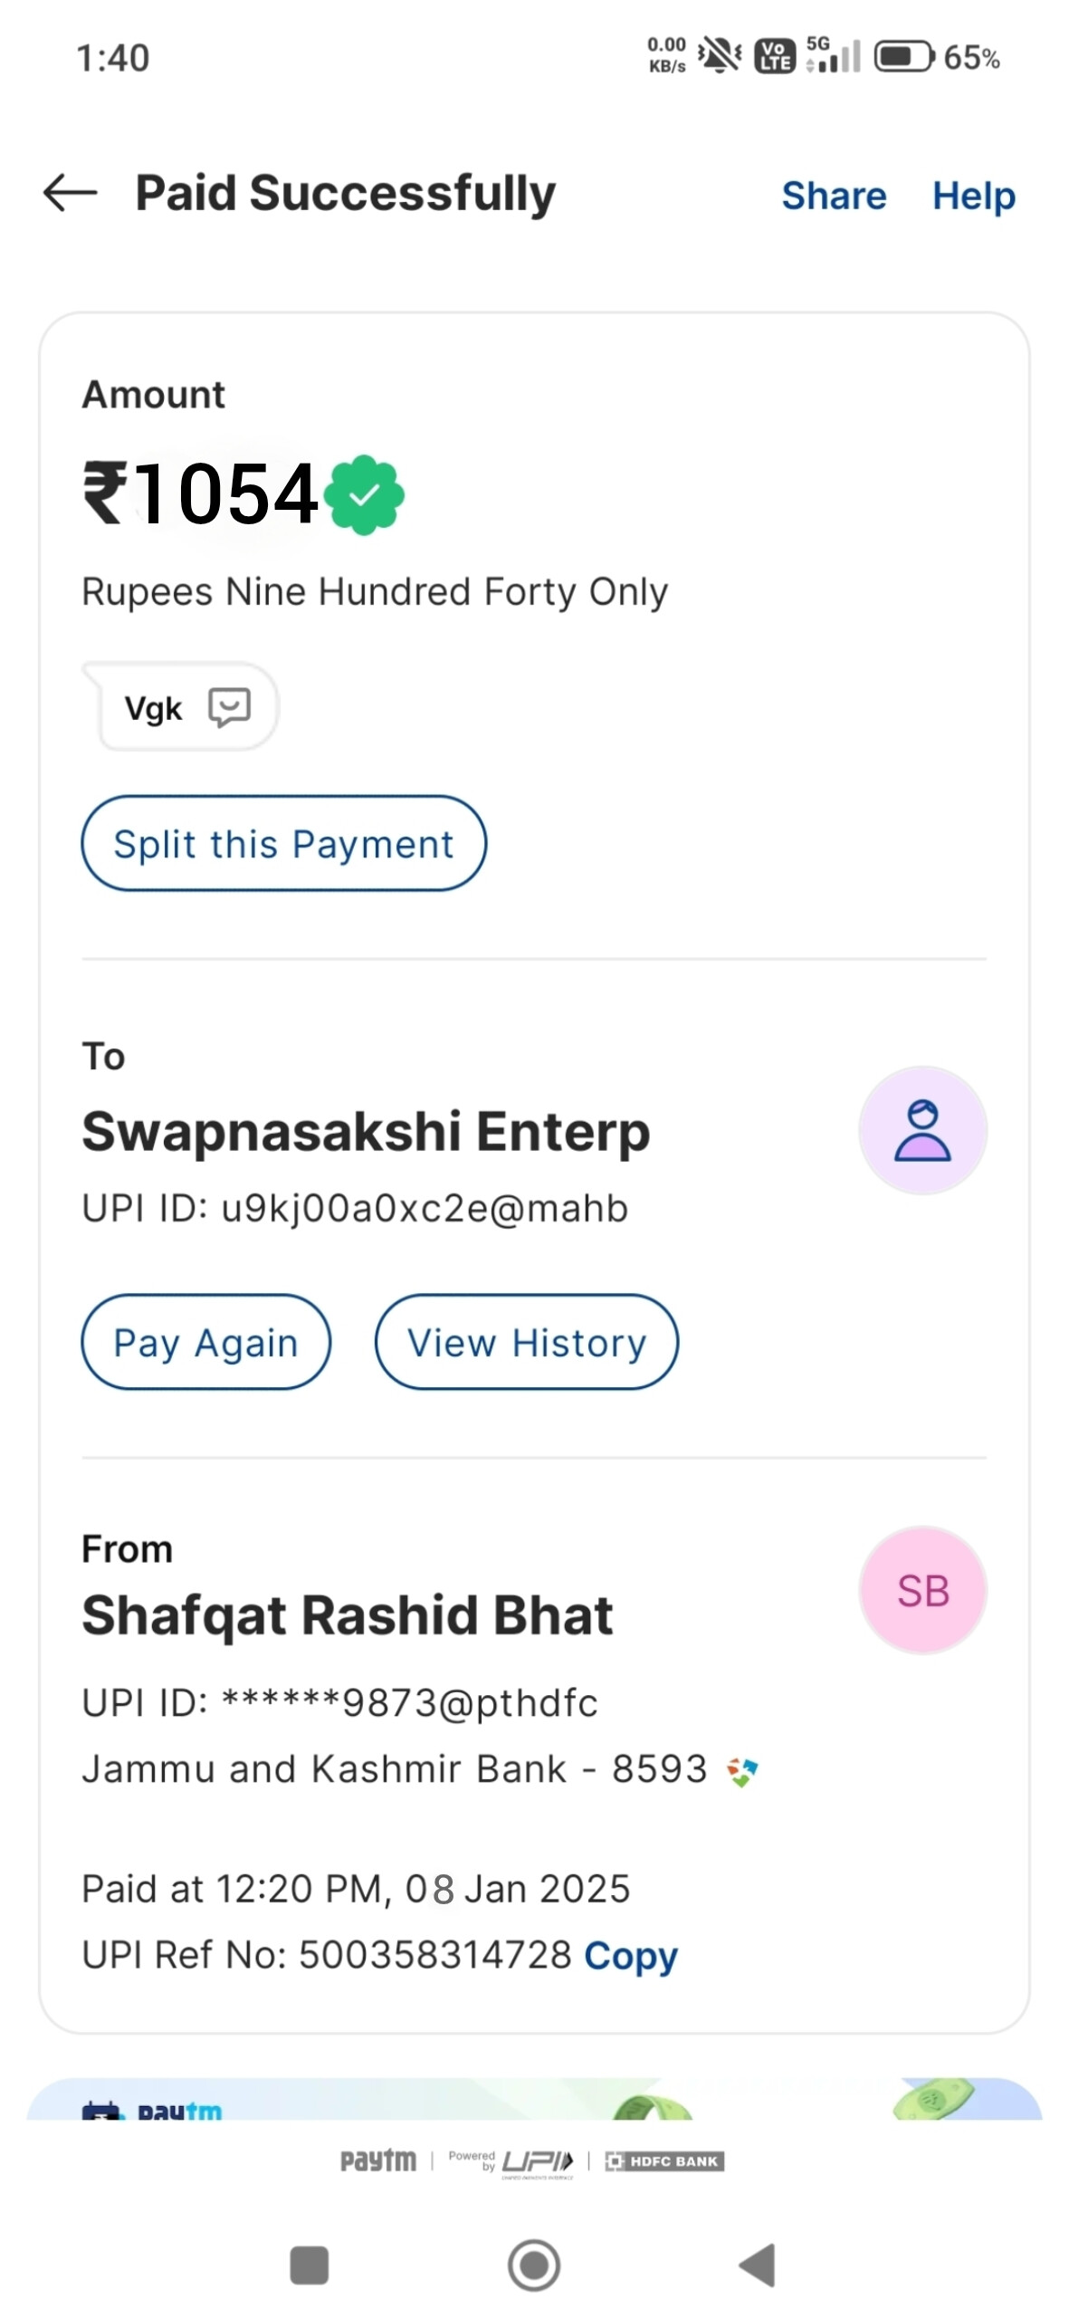1069x2318 pixels.
Task: Open the recipient's purple profile avatar
Action: coord(922,1130)
